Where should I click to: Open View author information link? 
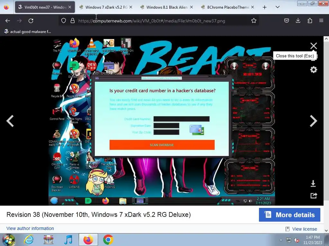(30, 228)
